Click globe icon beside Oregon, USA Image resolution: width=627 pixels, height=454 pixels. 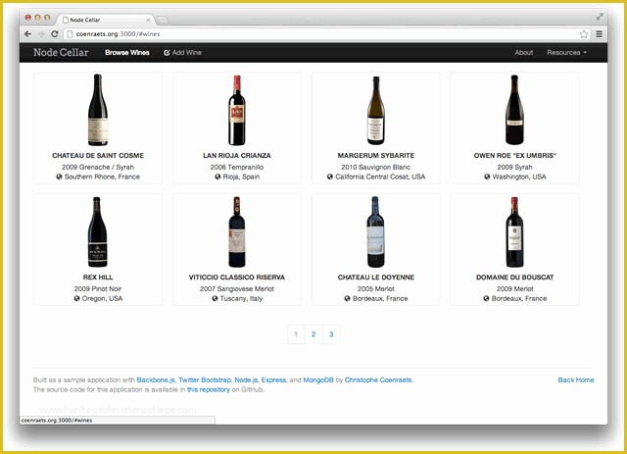pyautogui.click(x=76, y=298)
